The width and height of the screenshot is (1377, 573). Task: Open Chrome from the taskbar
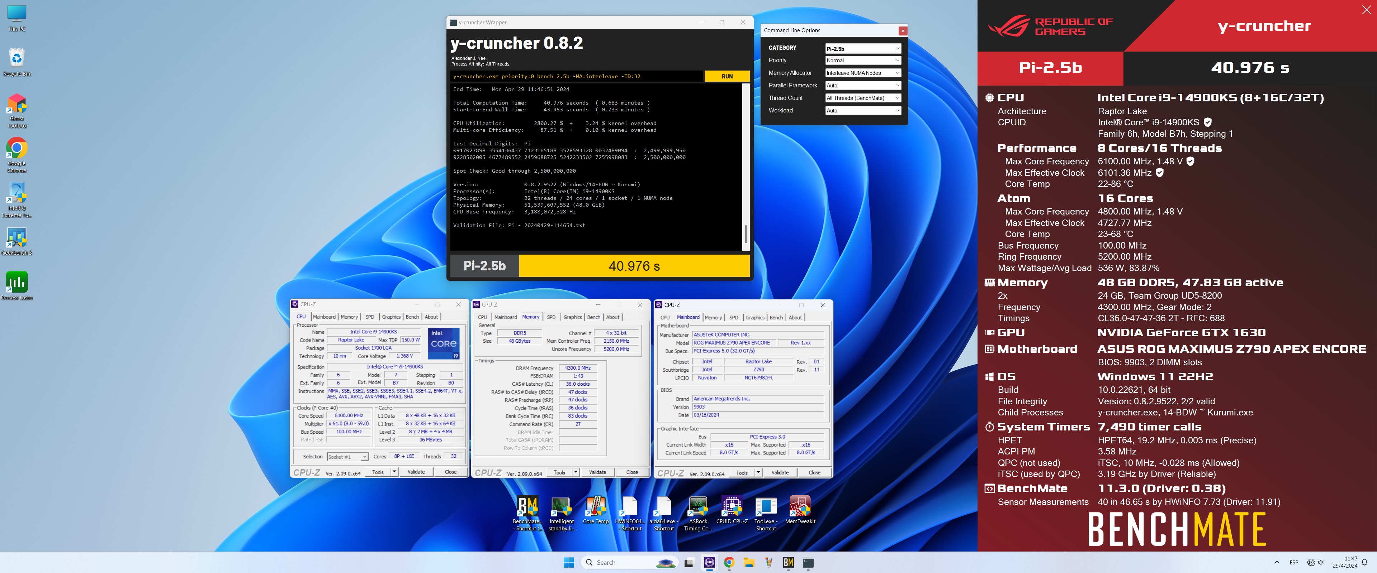(729, 562)
